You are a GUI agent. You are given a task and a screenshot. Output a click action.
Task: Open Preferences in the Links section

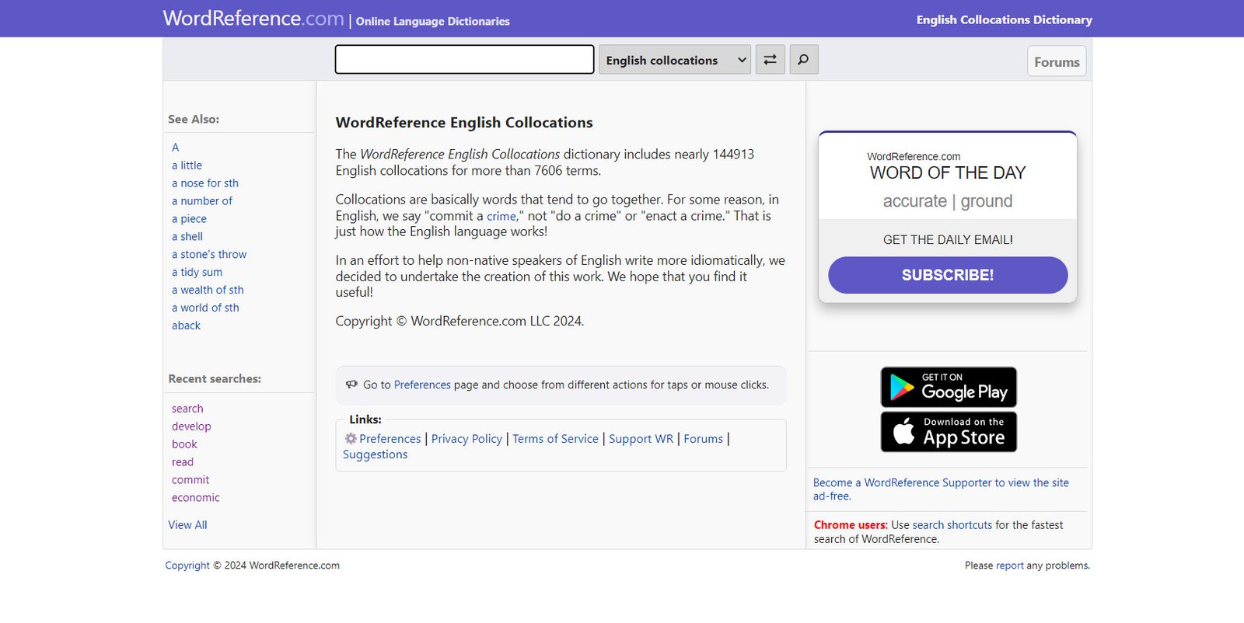[390, 439]
